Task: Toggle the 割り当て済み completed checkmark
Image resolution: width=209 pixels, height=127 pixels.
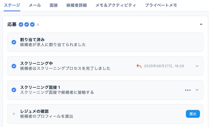Action: [14, 42]
